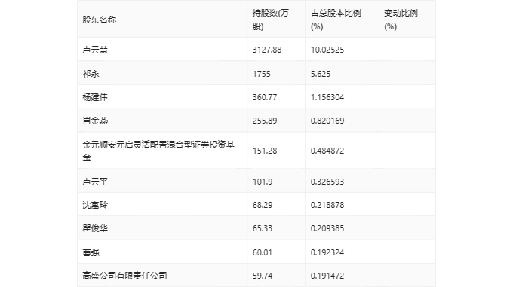Select shareholding value 255.89
This screenshot has height=287, width=513.
265,121
